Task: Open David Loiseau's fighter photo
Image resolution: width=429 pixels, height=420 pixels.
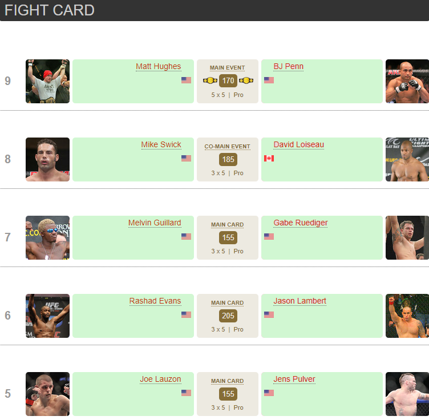Action: [407, 159]
